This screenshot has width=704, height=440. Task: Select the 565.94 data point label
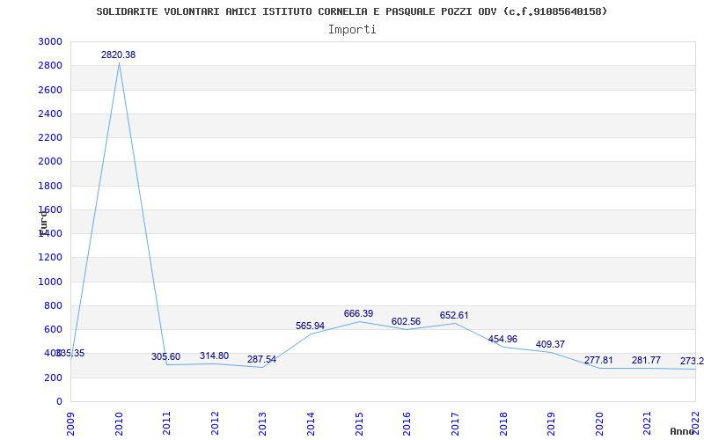click(310, 326)
